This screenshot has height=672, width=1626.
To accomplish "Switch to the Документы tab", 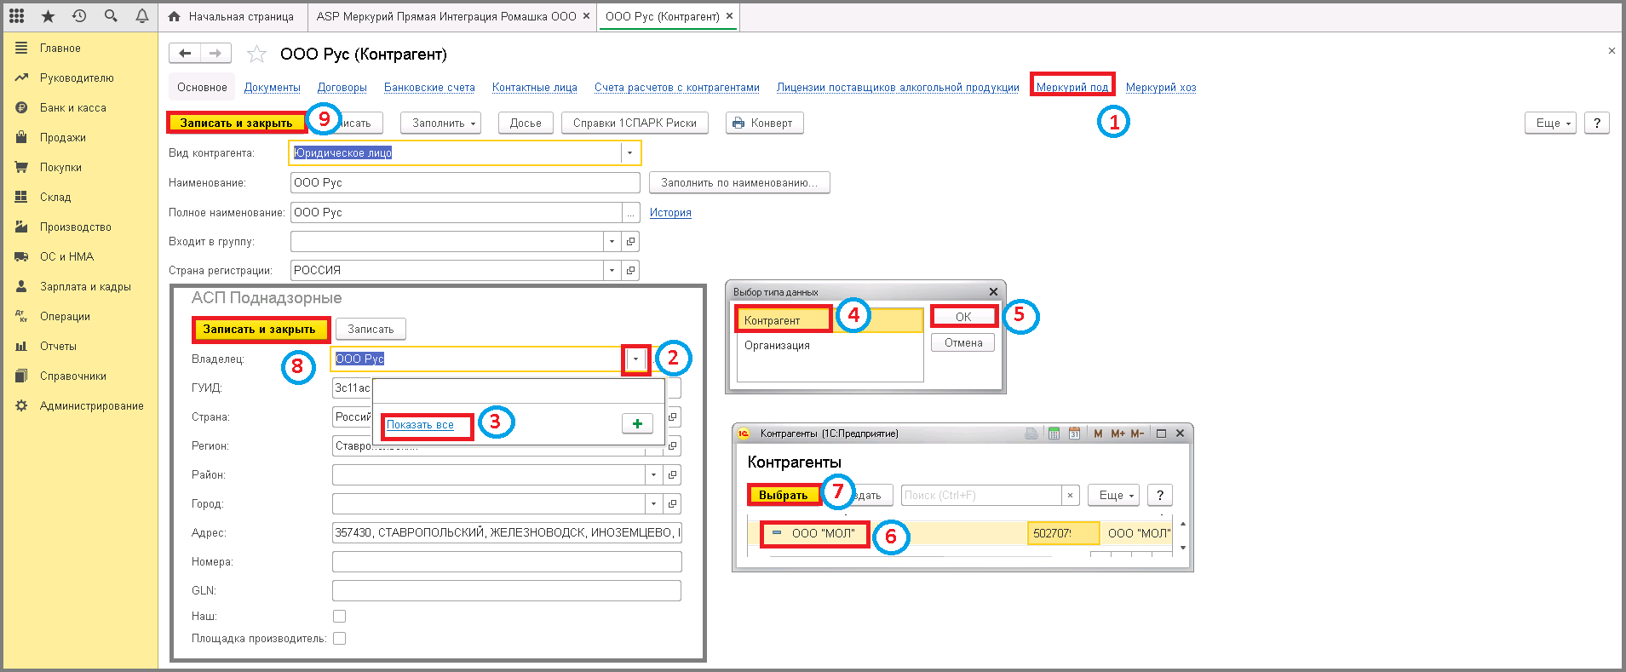I will (x=273, y=87).
